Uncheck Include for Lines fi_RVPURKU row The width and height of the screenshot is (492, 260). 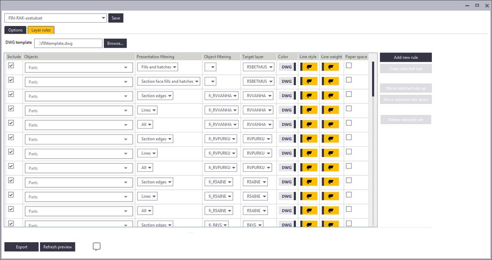click(x=11, y=152)
